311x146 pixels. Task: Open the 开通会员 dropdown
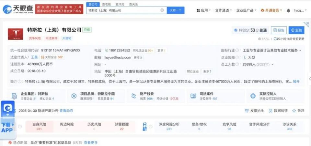271,10
